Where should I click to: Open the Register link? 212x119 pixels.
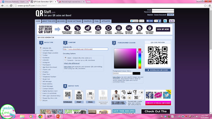click(150, 15)
